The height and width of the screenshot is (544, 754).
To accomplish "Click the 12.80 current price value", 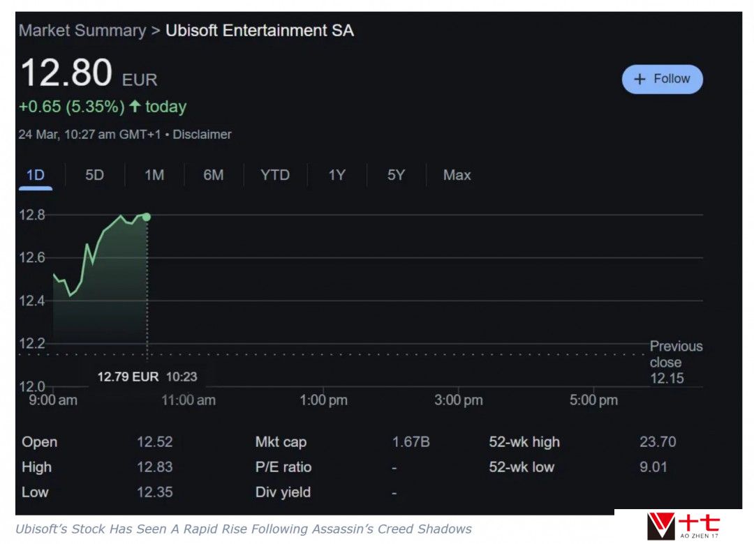I will click(66, 73).
